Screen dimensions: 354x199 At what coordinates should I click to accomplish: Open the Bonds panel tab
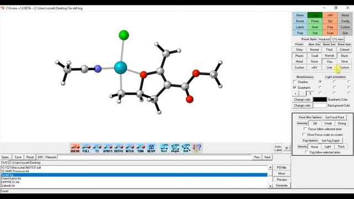pyautogui.click(x=300, y=21)
